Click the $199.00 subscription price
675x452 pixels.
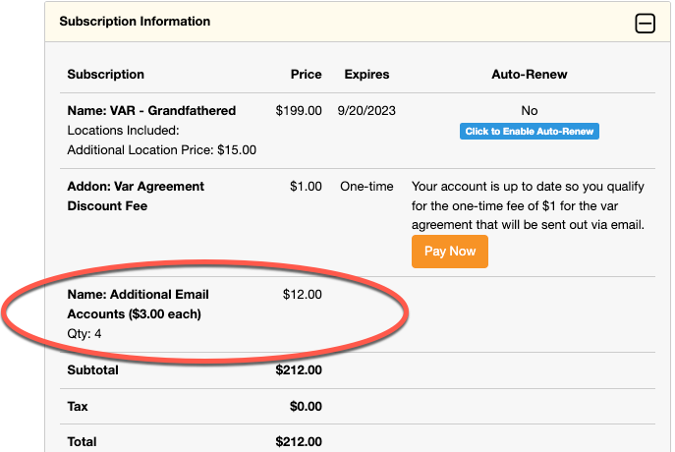[x=299, y=111]
